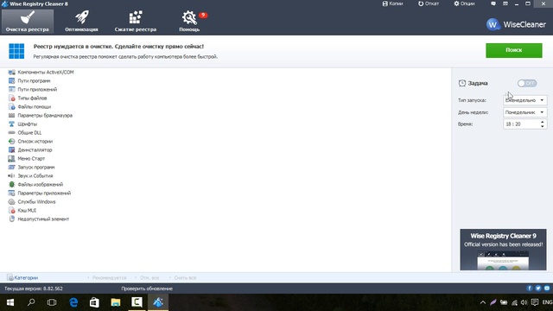Launch Edge from the taskbar
Screen dimensions: 553x311
73,302
